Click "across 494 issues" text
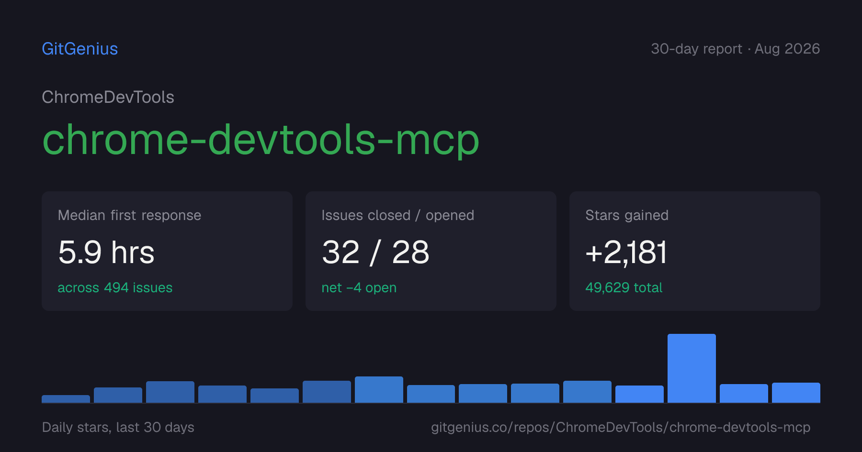 point(115,287)
